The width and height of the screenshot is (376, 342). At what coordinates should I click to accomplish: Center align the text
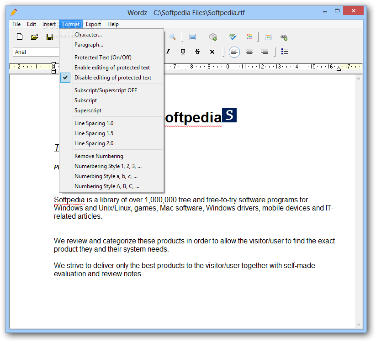click(249, 51)
